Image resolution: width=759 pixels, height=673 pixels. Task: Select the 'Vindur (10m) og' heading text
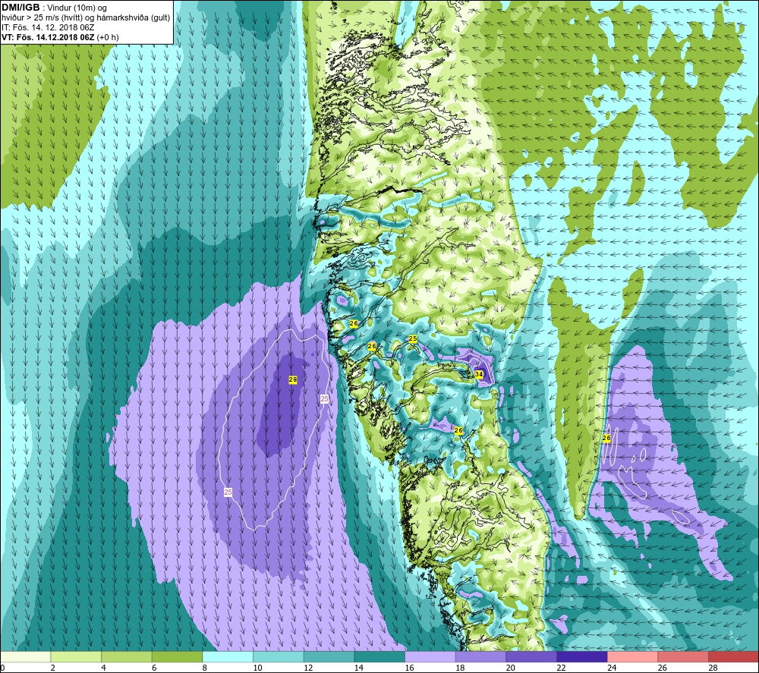pyautogui.click(x=77, y=8)
